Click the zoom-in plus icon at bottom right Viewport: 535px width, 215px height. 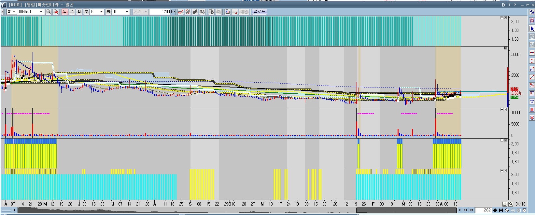click(507, 210)
